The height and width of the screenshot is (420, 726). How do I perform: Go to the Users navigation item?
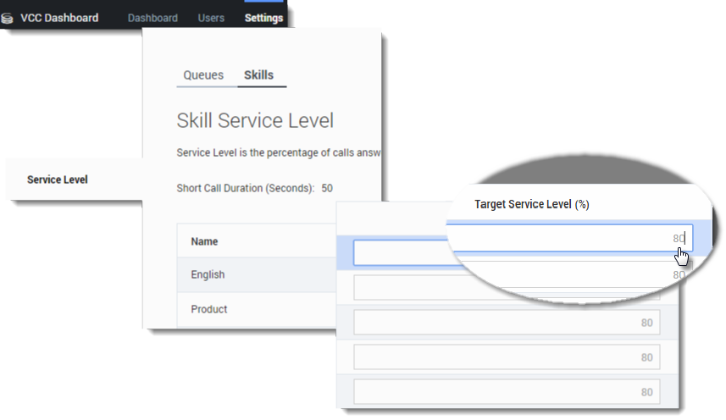click(x=211, y=18)
